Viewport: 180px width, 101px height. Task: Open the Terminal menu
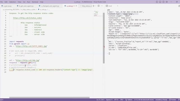[x=35, y=2]
